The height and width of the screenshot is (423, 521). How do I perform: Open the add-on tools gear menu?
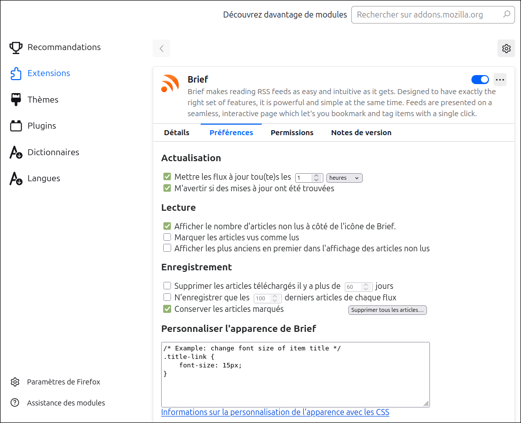pos(506,49)
